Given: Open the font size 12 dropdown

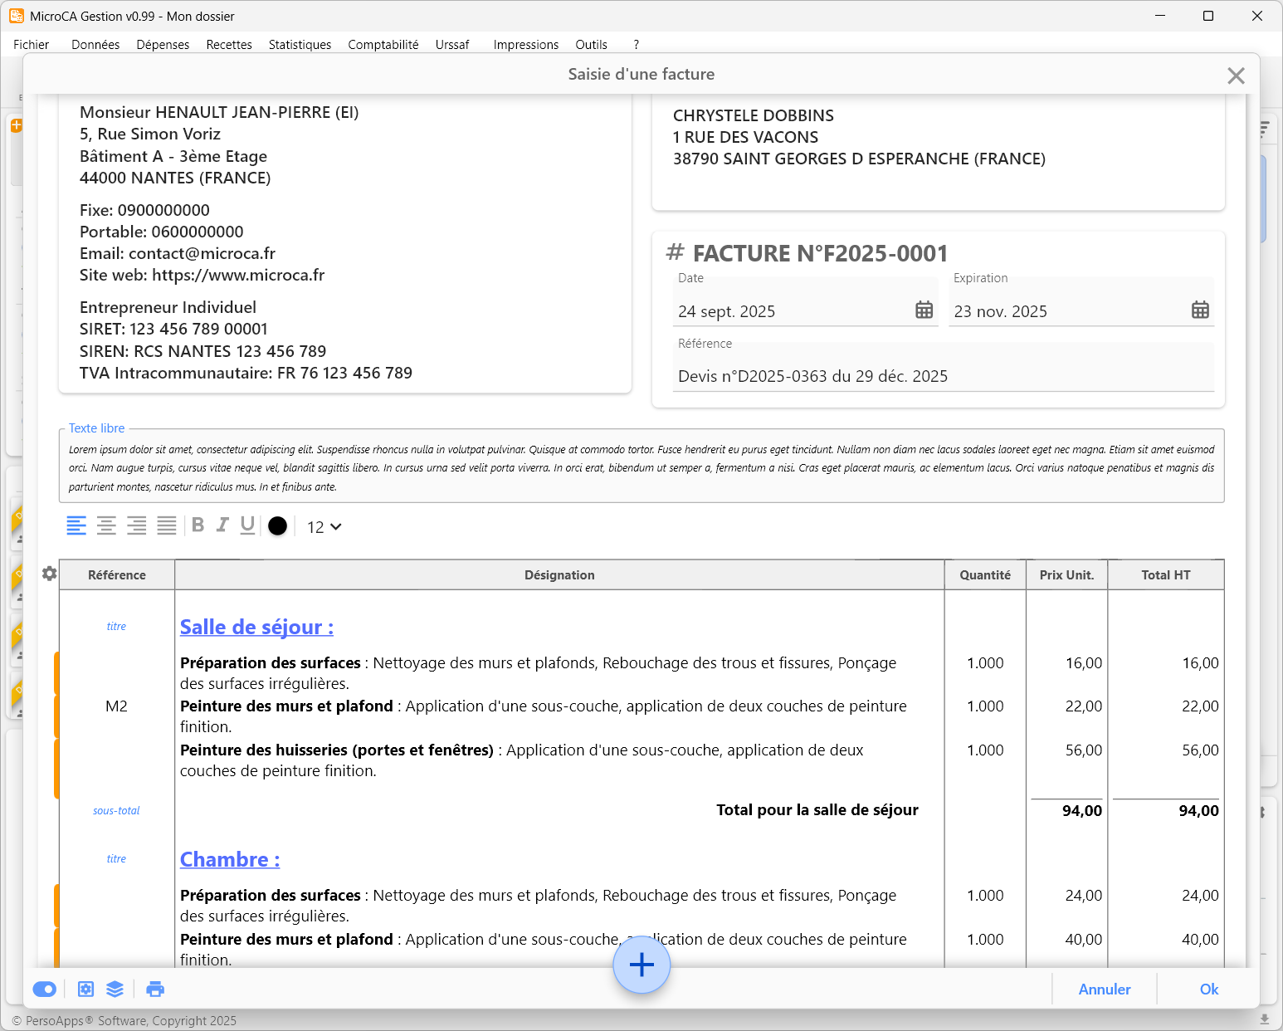Looking at the screenshot, I should pos(324,527).
